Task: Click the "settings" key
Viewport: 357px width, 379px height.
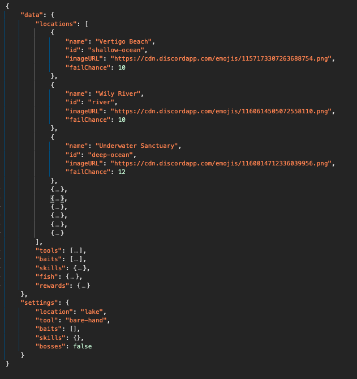Action: point(40,303)
